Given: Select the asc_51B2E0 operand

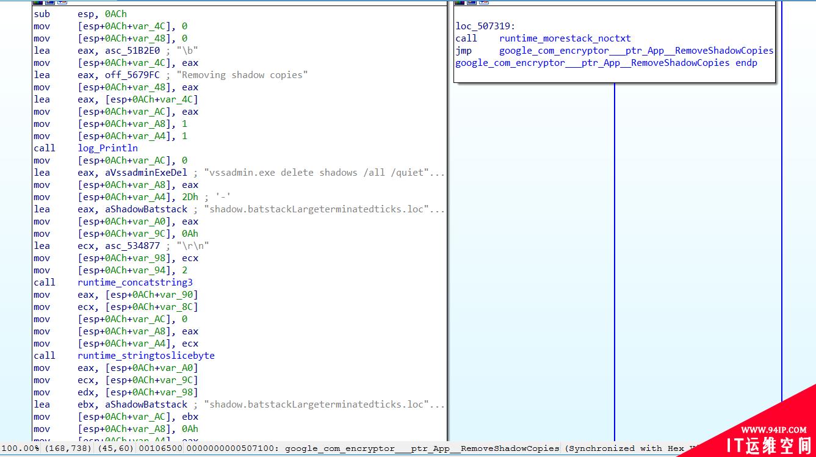Looking at the screenshot, I should coord(132,51).
